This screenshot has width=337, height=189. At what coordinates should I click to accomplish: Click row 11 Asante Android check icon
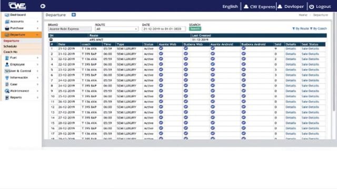(x=213, y=101)
